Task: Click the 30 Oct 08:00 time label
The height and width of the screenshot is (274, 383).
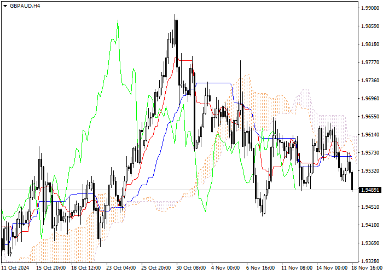Action: [191, 268]
